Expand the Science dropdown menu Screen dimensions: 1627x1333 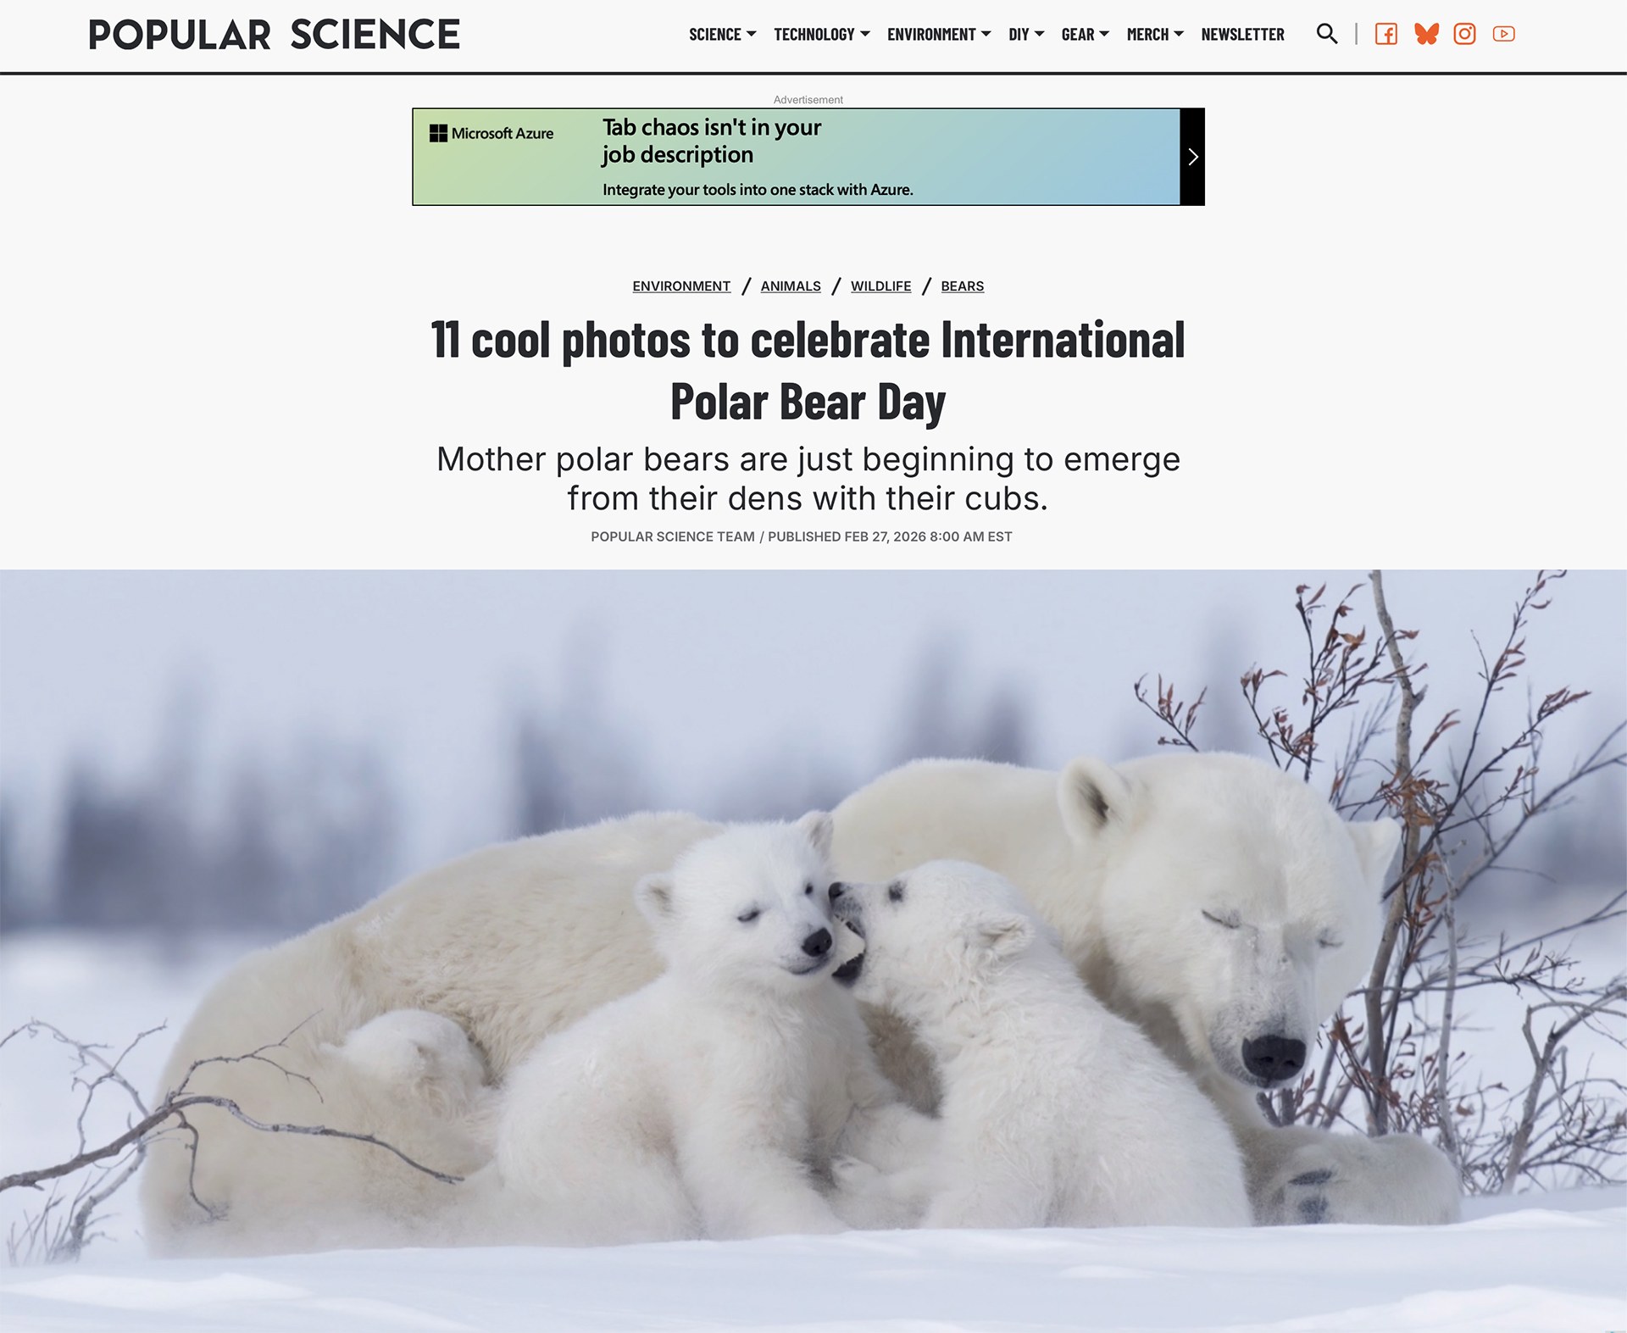[x=722, y=35]
